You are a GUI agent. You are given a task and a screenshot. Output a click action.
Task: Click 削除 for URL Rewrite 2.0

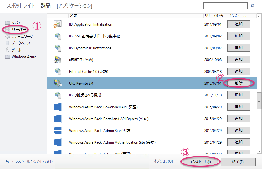point(239,83)
